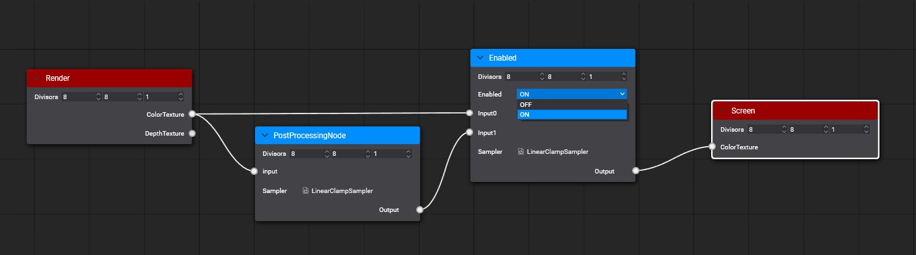Click the ColorTexture output port on Render node

191,114
